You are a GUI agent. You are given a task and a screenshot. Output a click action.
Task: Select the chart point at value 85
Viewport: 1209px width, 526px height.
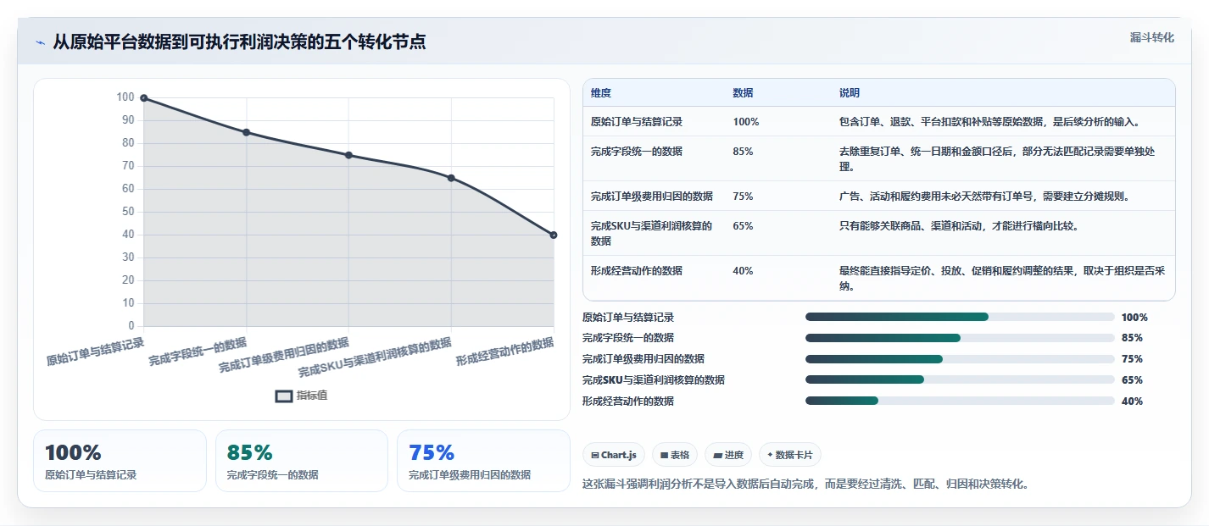coord(246,132)
